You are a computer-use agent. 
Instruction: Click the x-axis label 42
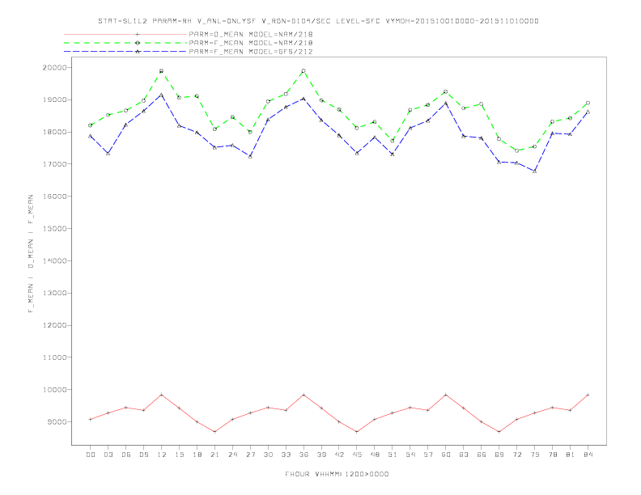339,455
